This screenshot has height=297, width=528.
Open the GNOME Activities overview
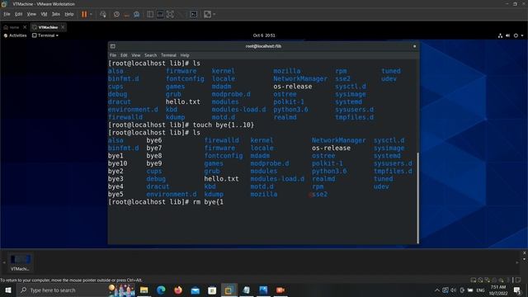[15, 35]
